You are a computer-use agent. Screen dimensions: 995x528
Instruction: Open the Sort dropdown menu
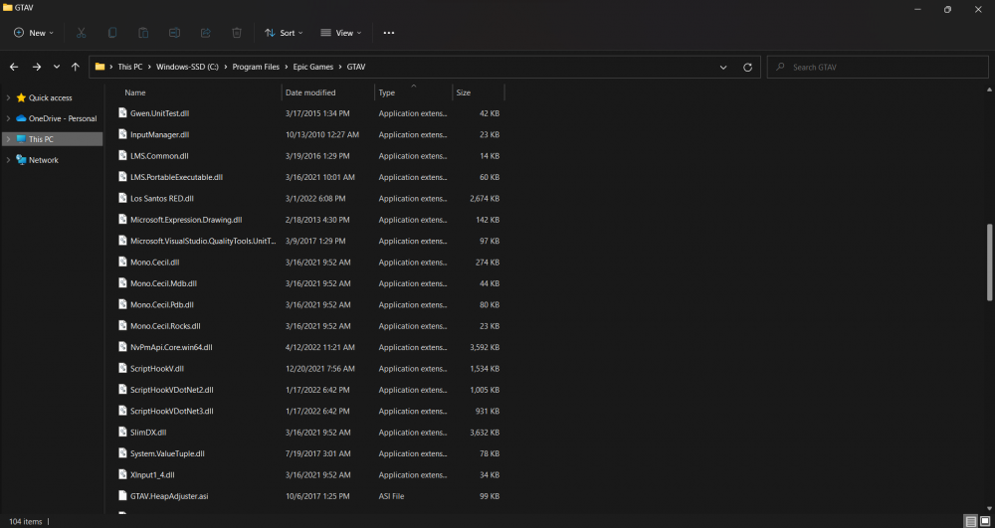coord(285,33)
